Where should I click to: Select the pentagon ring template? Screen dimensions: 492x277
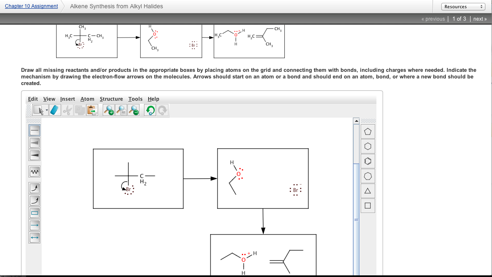pos(367,131)
